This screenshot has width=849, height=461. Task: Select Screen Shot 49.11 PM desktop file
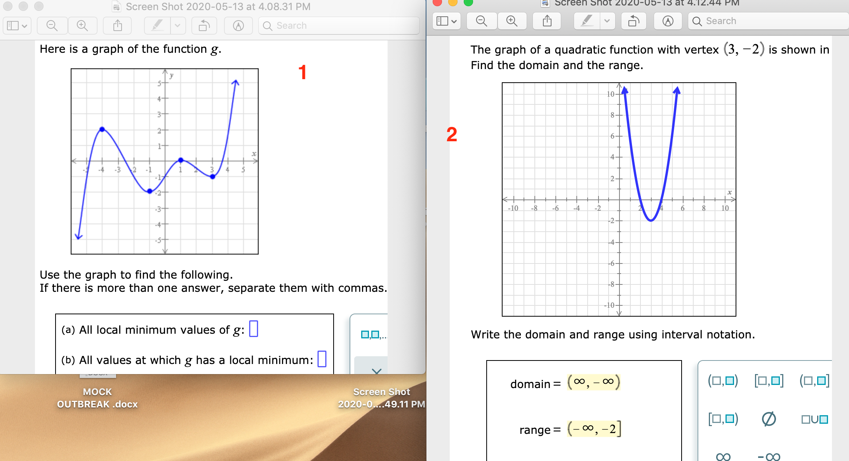coord(381,398)
